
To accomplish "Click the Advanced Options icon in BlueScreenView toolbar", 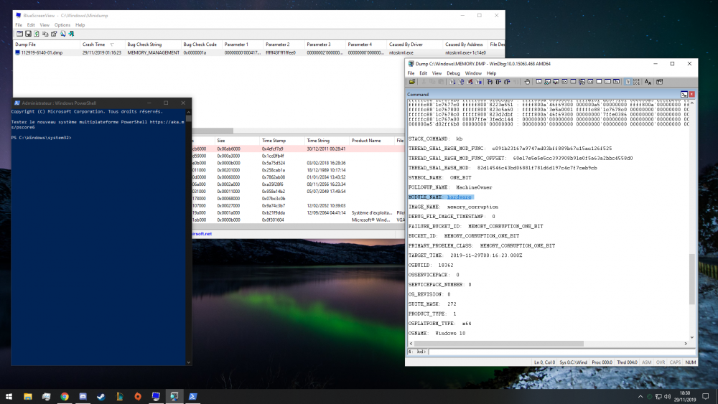I will coord(19,34).
